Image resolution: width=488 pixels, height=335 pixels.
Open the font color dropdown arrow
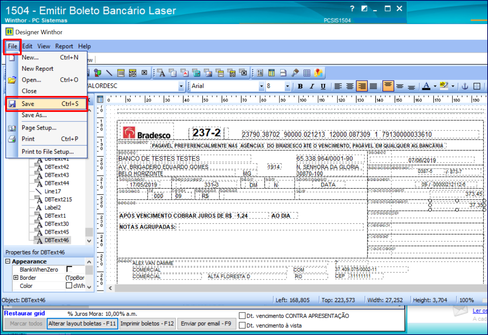435,86
